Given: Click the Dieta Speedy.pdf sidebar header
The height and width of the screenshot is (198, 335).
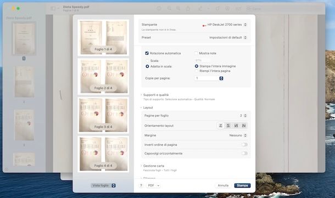Looking at the screenshot, I should pyautogui.click(x=19, y=18).
